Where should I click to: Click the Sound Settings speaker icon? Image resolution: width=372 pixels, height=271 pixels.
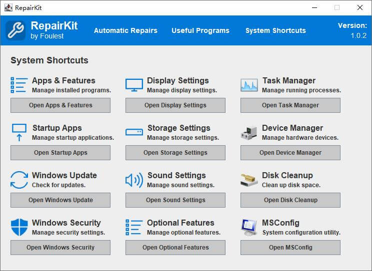(134, 180)
